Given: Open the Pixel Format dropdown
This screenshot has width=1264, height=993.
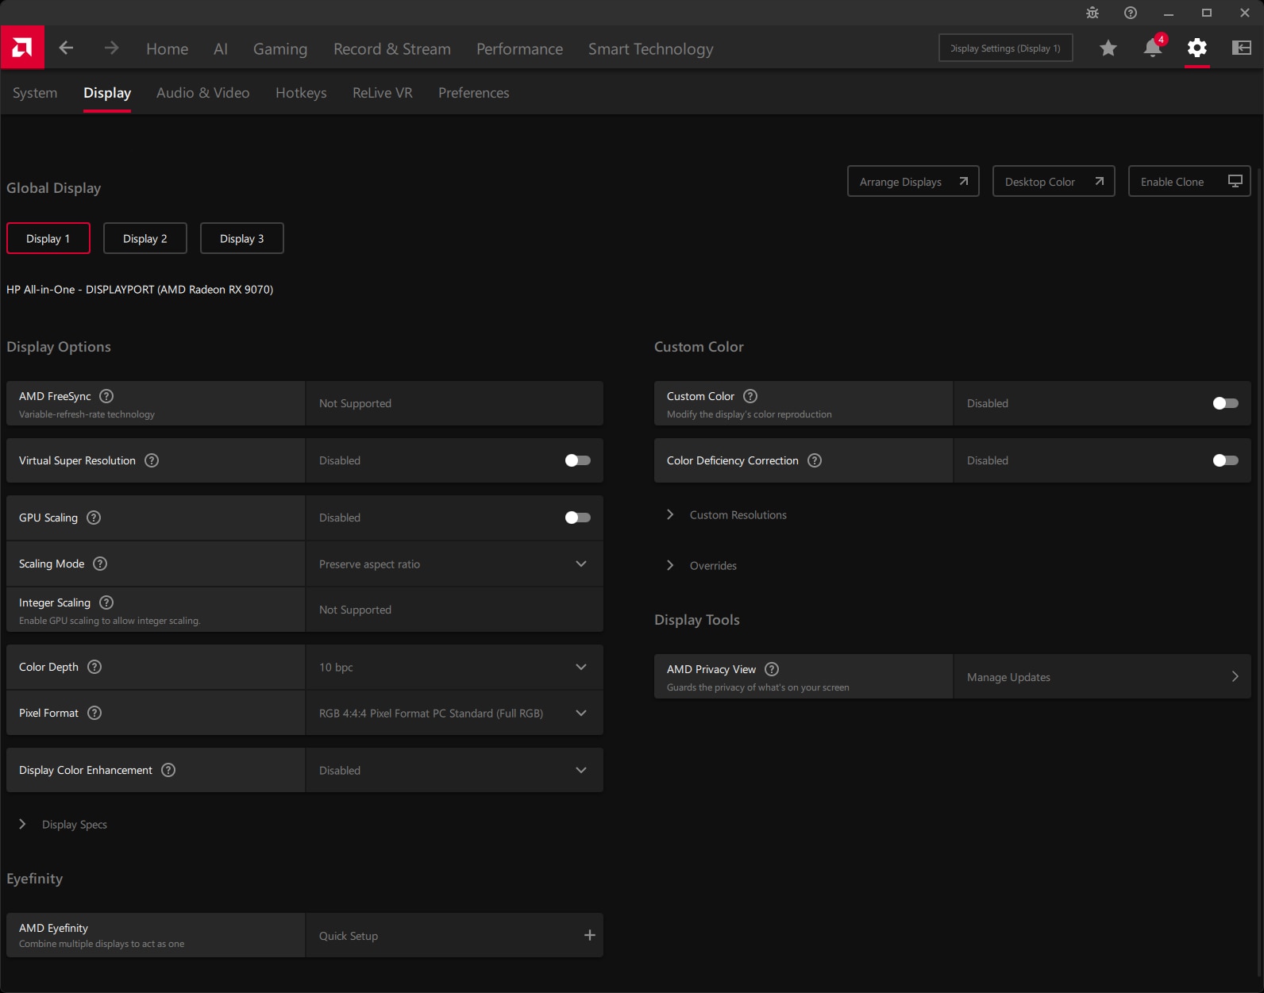Looking at the screenshot, I should pyautogui.click(x=453, y=714).
